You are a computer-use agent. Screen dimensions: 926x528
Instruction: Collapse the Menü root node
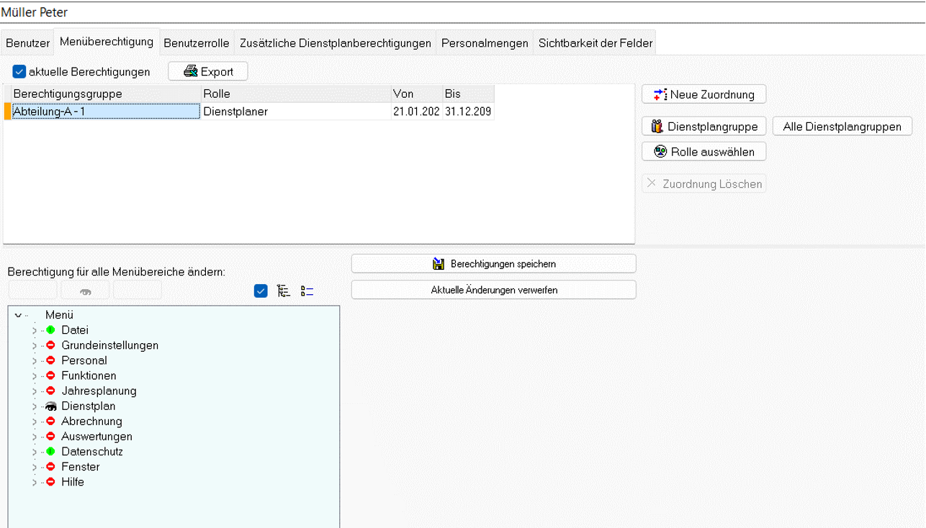18,315
